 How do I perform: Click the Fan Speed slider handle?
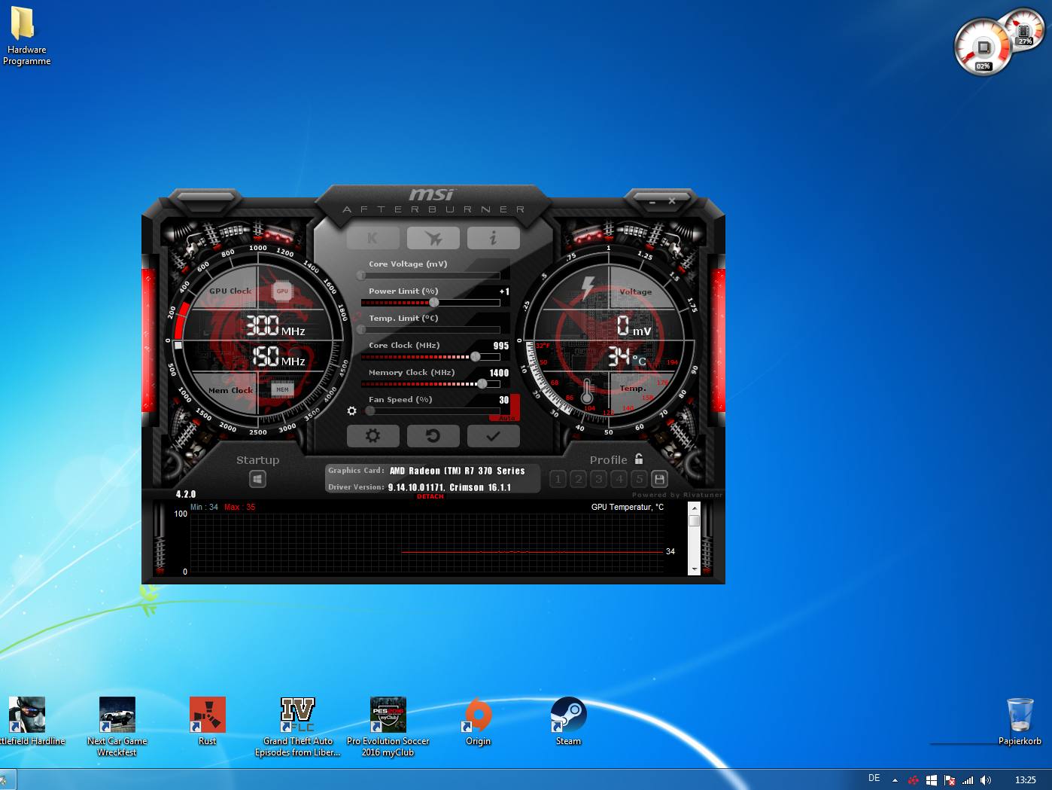tap(370, 411)
